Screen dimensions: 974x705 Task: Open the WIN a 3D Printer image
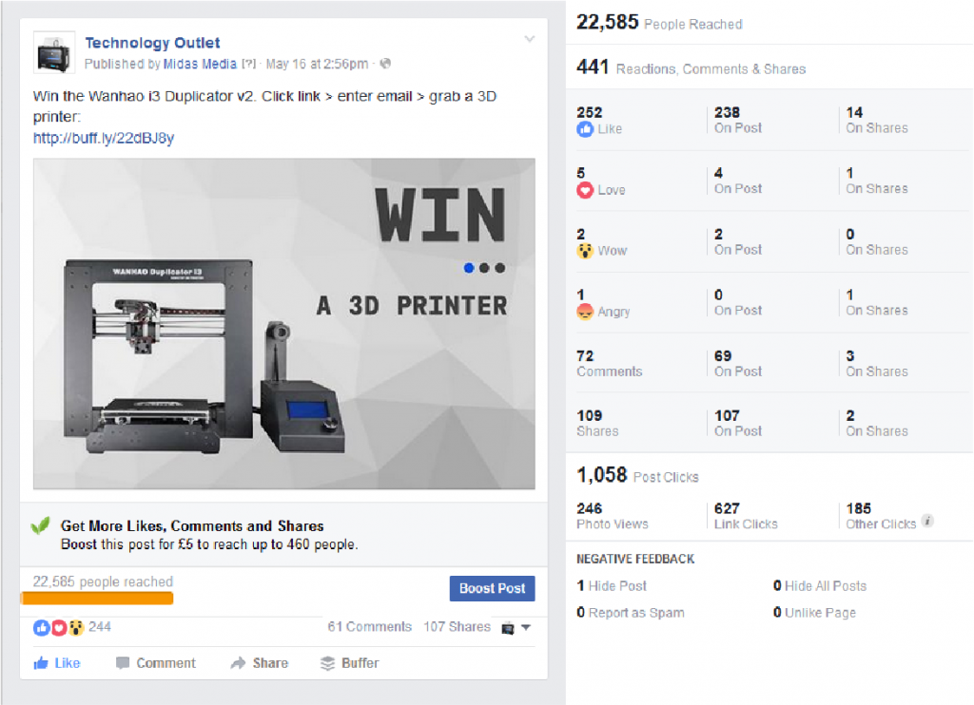(x=283, y=323)
